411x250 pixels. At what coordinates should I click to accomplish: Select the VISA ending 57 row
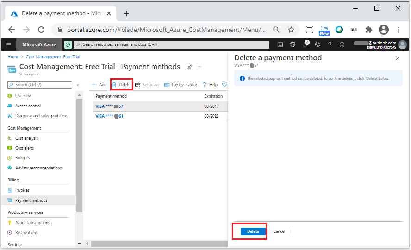click(x=160, y=106)
